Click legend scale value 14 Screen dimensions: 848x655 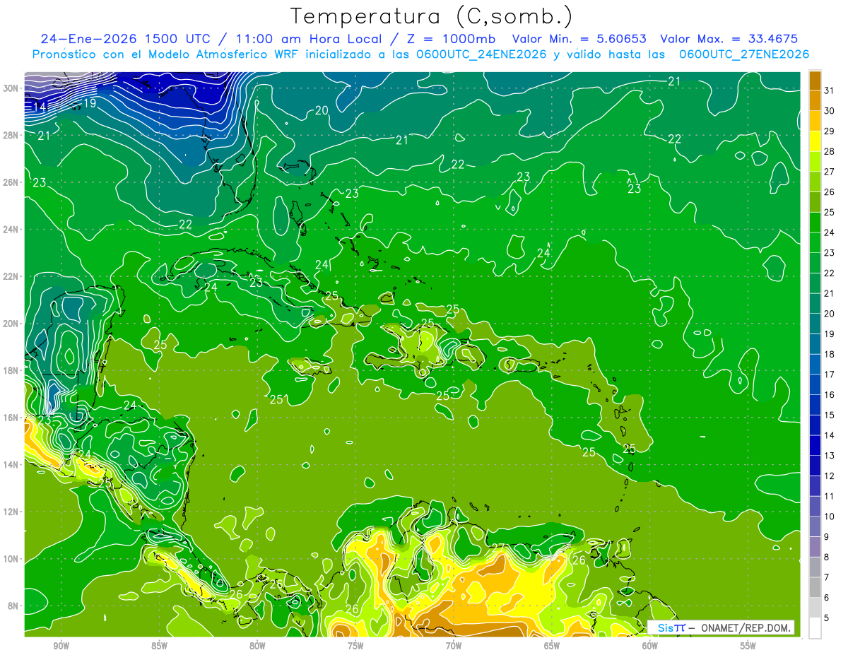[830, 435]
